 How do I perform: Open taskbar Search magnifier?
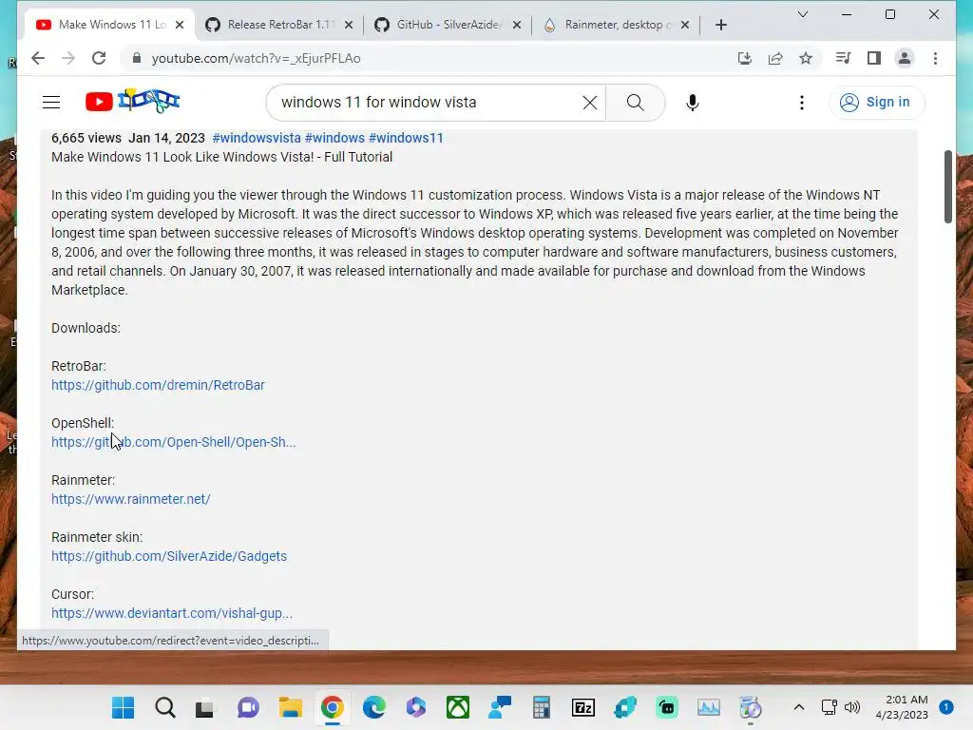click(165, 707)
